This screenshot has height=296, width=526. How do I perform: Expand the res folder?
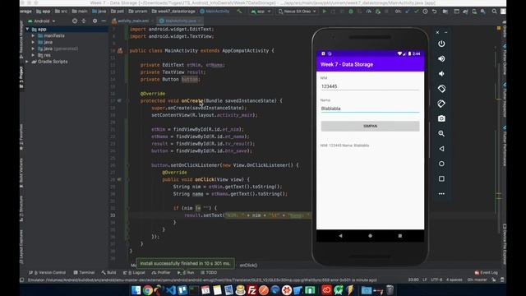point(33,55)
